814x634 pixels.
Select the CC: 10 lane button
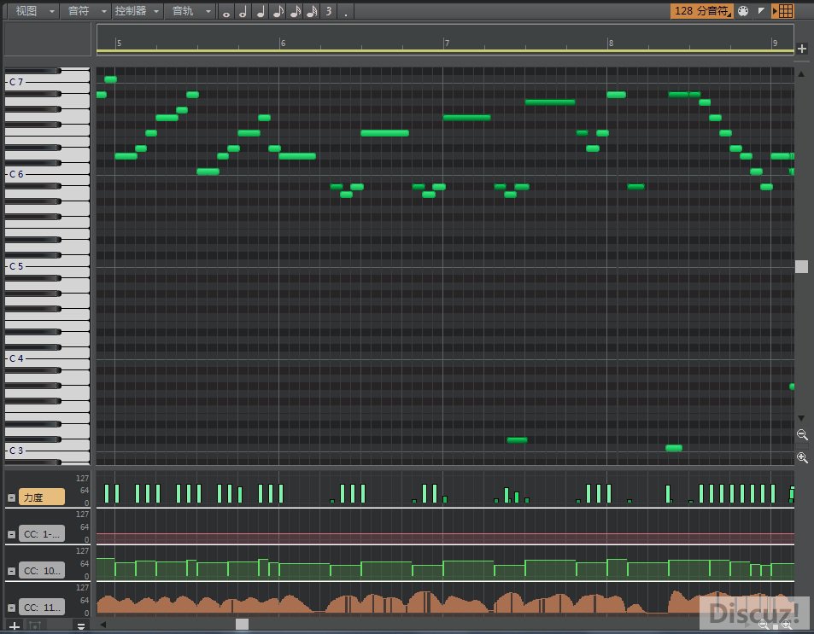coord(42,571)
